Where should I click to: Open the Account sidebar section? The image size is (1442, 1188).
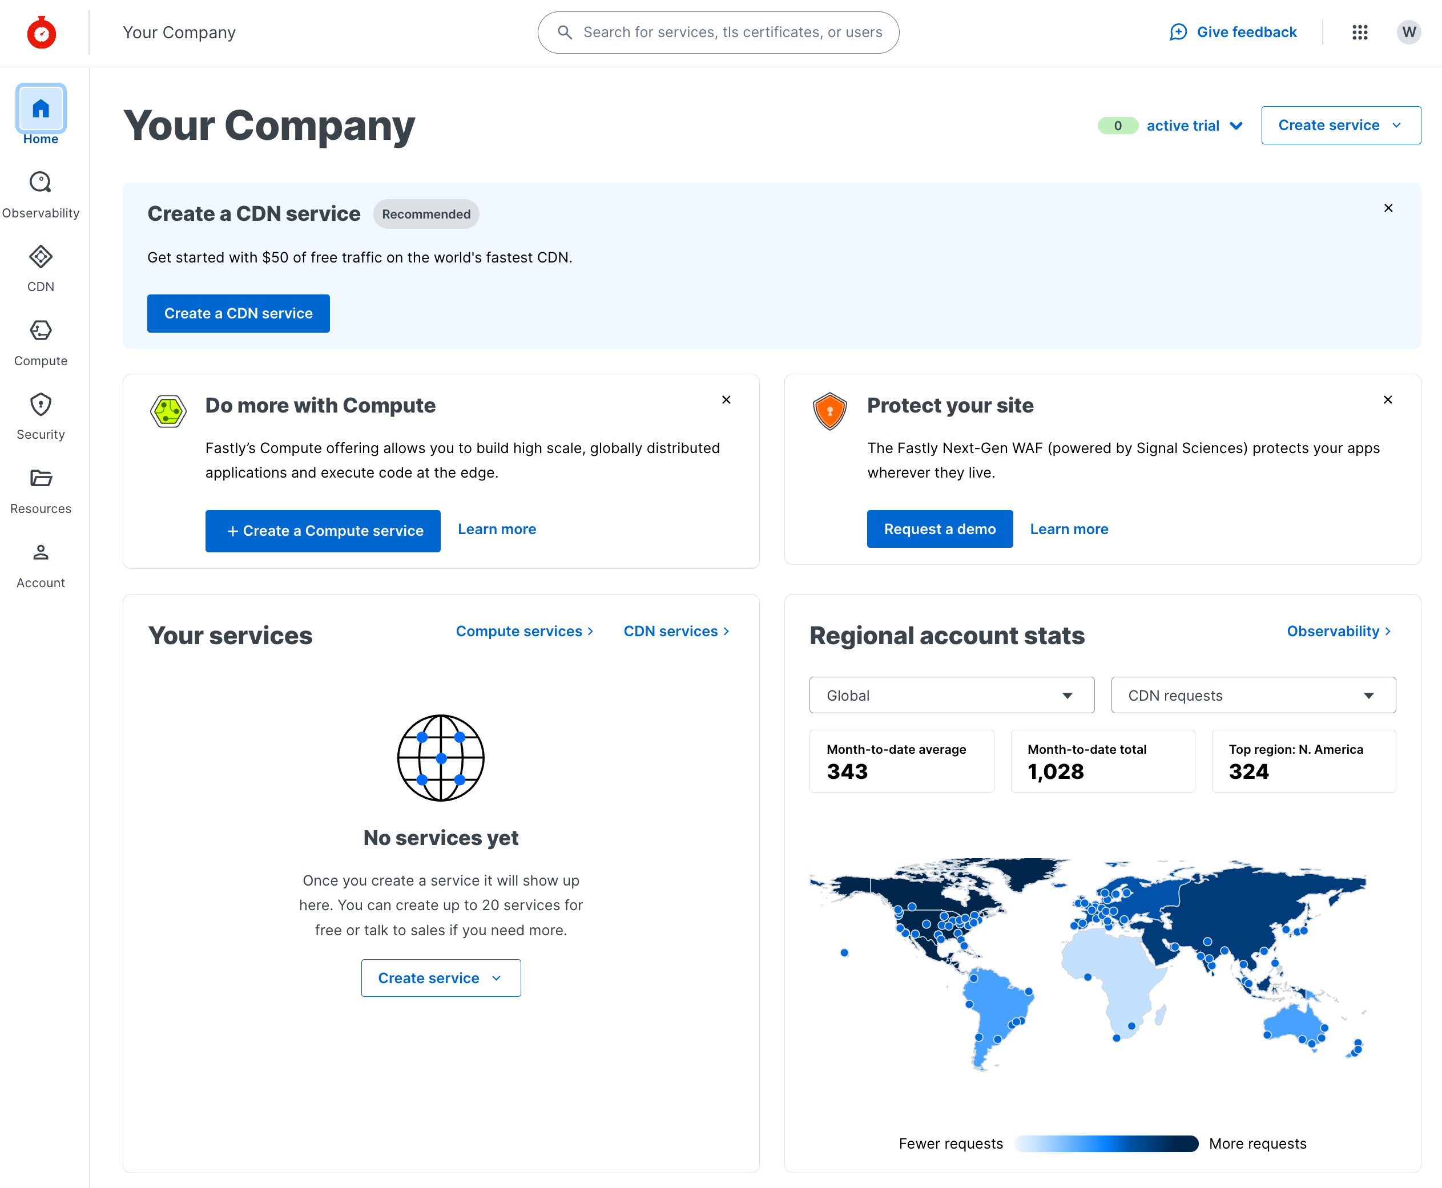pos(41,564)
